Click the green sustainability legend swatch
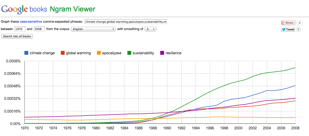 point(129,53)
